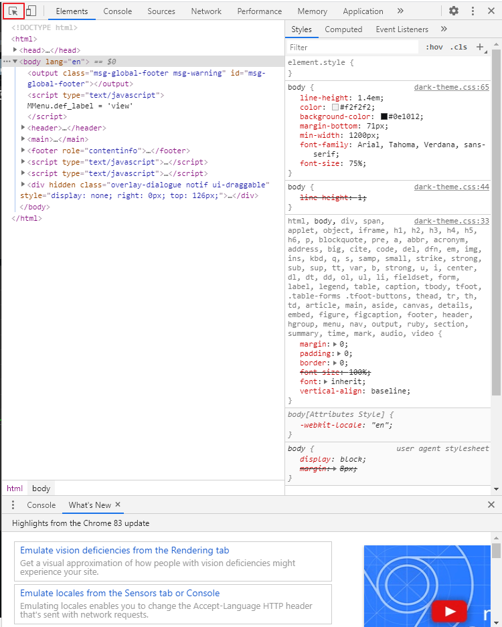The width and height of the screenshot is (502, 627).
Task: Click the What's New scrollbar thumb
Action: pyautogui.click(x=496, y=551)
